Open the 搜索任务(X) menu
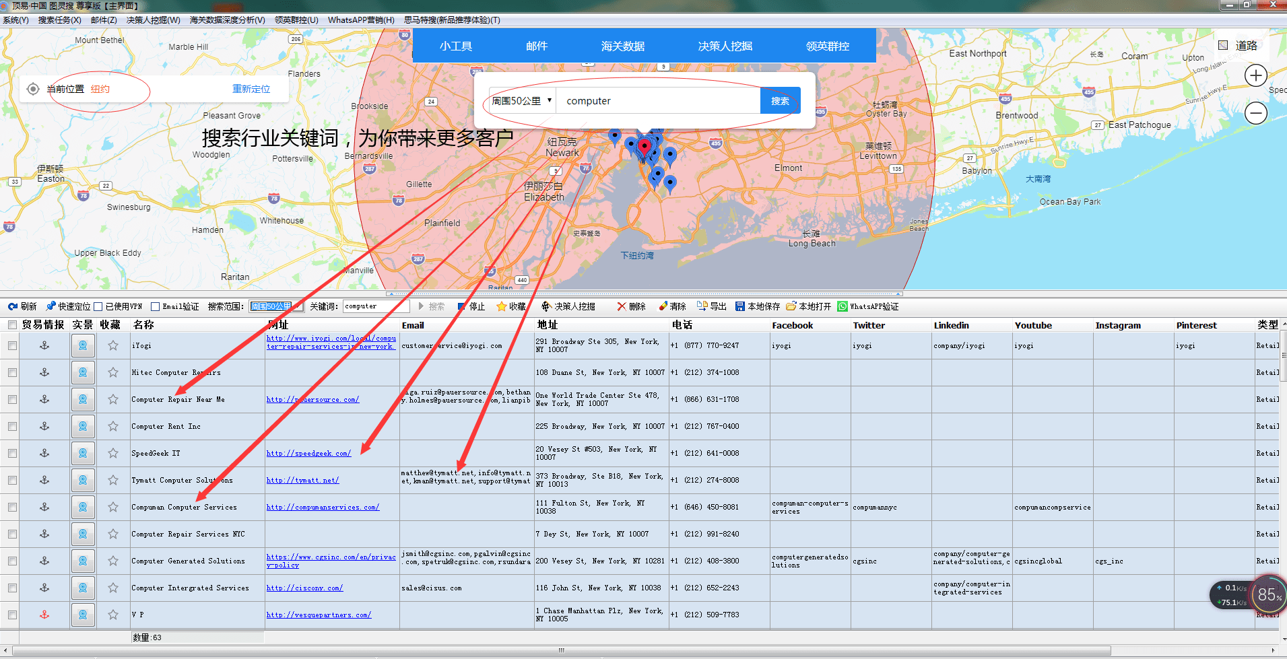The width and height of the screenshot is (1287, 659). pos(59,20)
